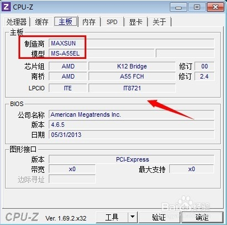The height and width of the screenshot is (225, 227).
Task: Click the CPU-Z title bar logo icon
Action: point(6,7)
